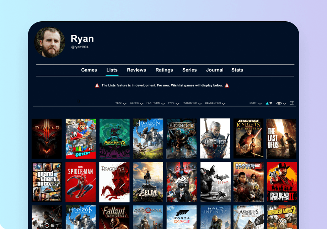Select the Psychonauts 2 cover

[114, 139]
